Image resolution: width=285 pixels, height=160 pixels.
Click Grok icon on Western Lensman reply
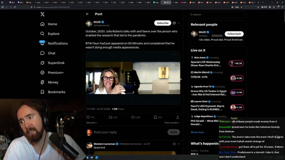[x=174, y=144]
